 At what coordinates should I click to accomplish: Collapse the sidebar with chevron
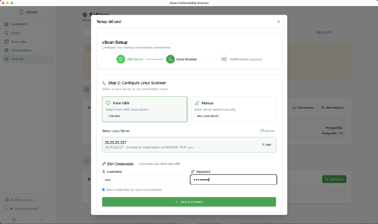tap(42, 219)
